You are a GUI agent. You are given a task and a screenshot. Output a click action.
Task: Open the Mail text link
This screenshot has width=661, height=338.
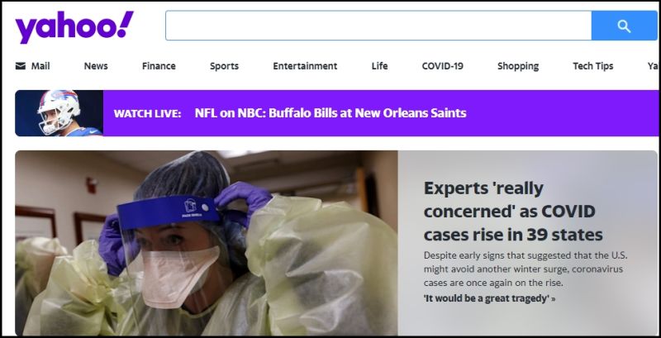pos(40,66)
